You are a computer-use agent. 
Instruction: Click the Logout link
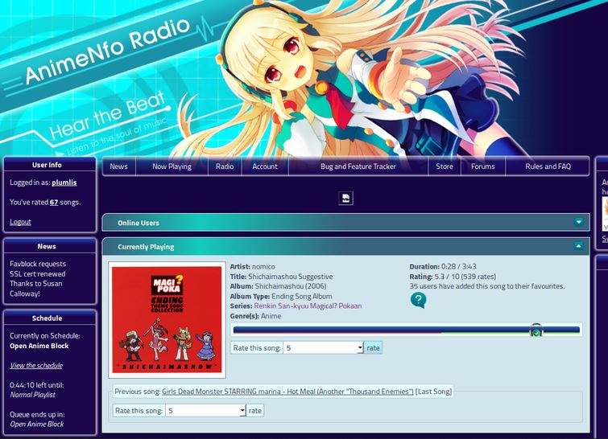pos(20,222)
